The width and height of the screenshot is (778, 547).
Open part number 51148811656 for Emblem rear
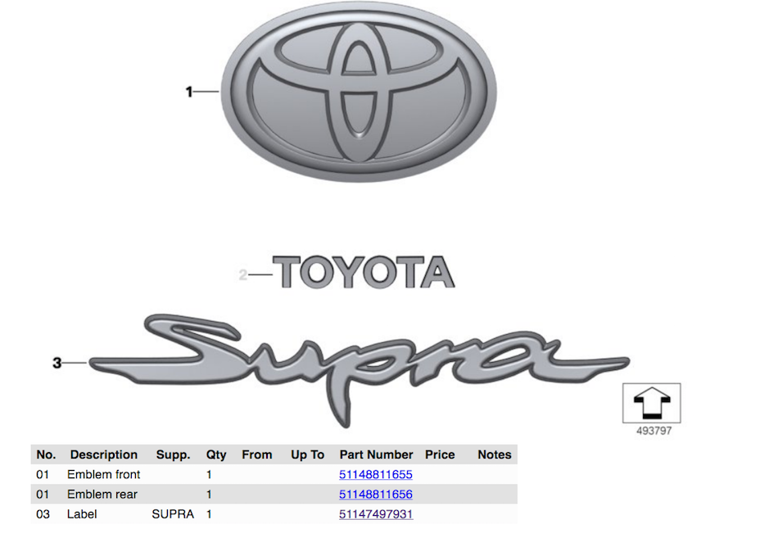coord(376,494)
